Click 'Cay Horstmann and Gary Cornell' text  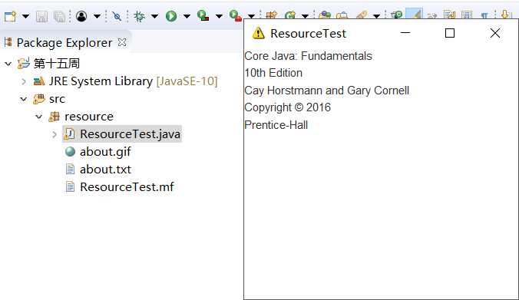pyautogui.click(x=327, y=91)
